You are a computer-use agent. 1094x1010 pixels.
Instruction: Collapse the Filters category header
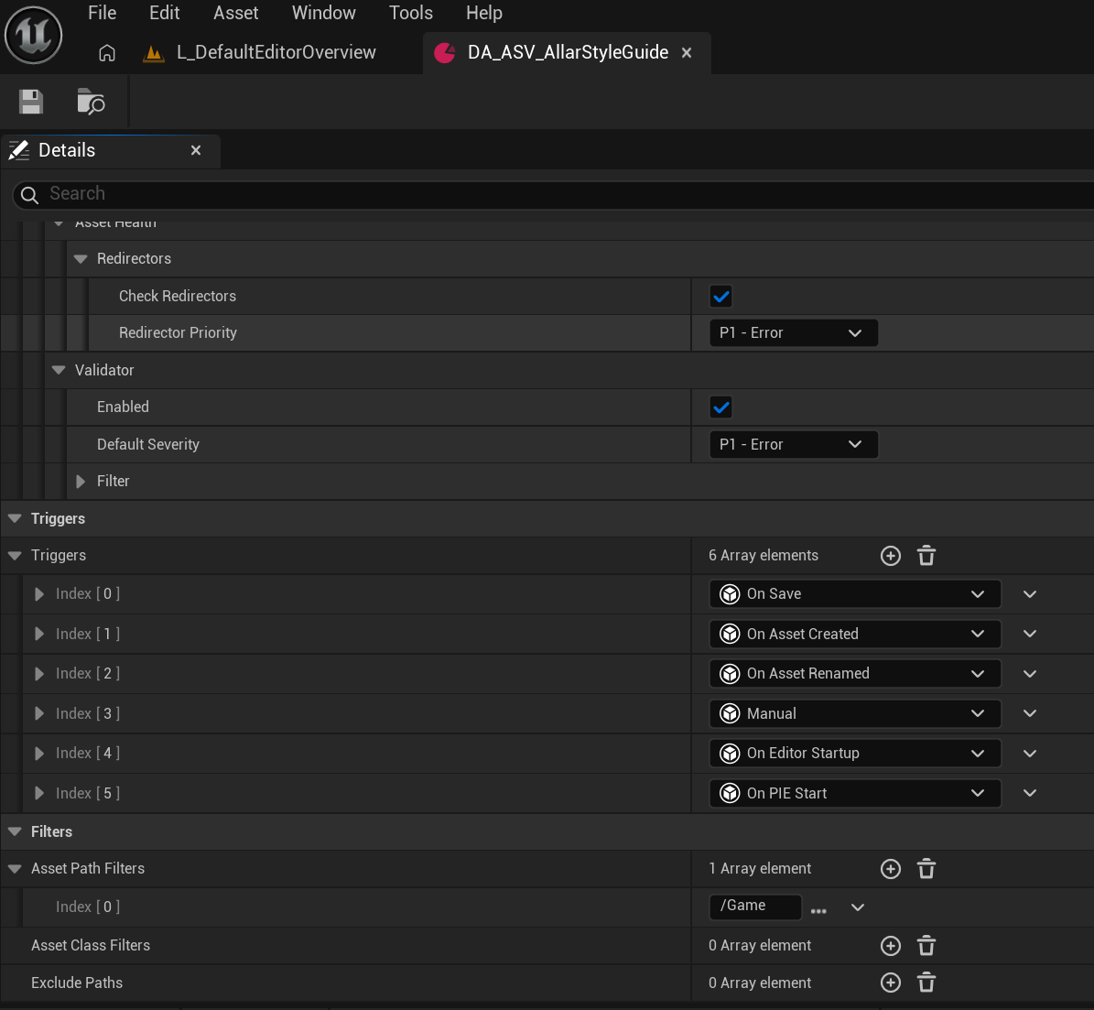click(x=15, y=832)
